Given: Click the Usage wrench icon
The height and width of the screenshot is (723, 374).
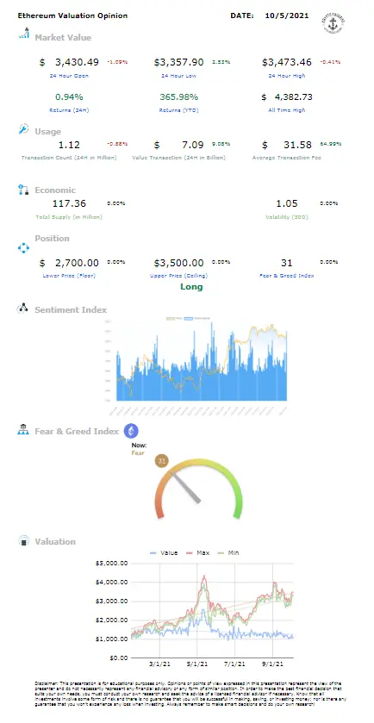Looking at the screenshot, I should coord(23,129).
